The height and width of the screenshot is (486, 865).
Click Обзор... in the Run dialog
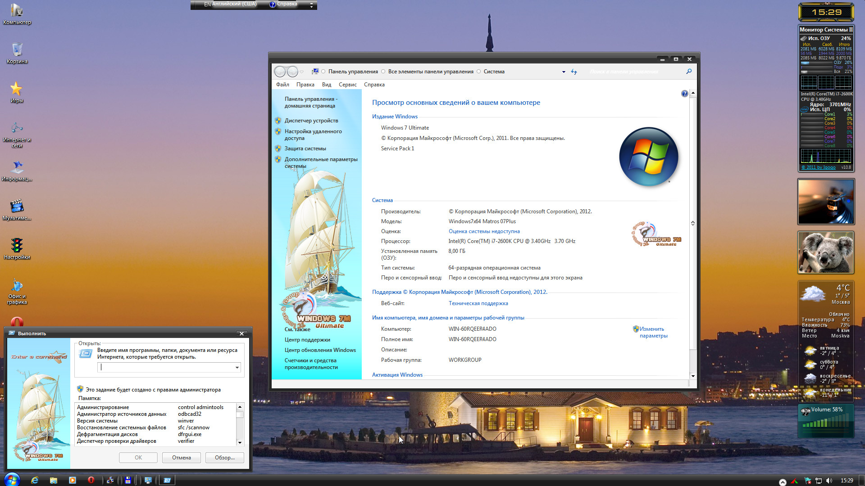(225, 458)
